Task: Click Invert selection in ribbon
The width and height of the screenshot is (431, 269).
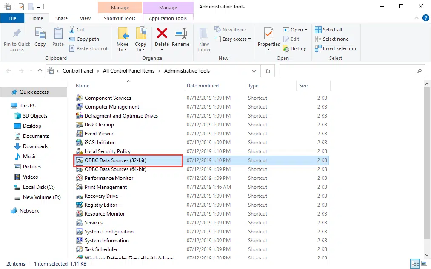Action: pyautogui.click(x=335, y=48)
